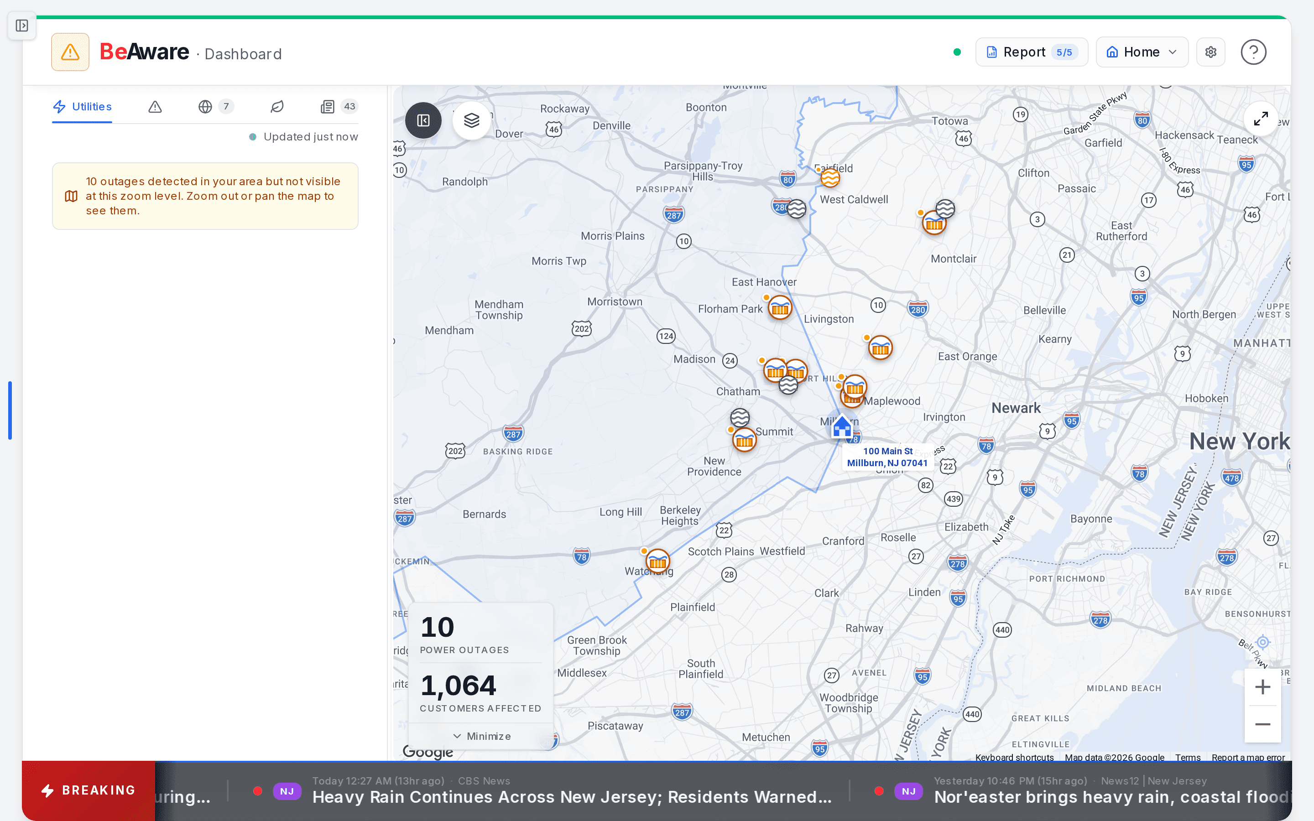Toggle the sidebar panel icon top-left
Screen dimensions: 1314x821
pos(22,26)
